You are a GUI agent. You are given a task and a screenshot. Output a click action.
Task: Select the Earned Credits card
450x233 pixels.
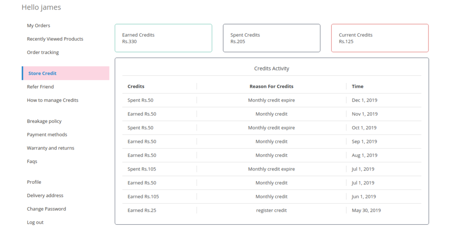[163, 38]
